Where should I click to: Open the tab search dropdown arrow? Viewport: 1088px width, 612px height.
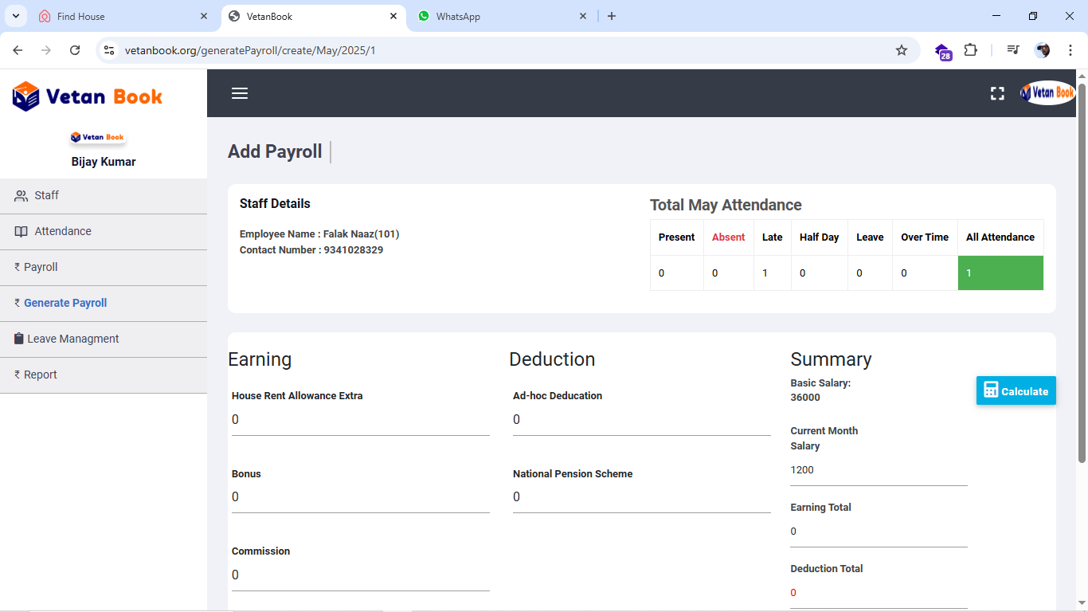(x=15, y=16)
